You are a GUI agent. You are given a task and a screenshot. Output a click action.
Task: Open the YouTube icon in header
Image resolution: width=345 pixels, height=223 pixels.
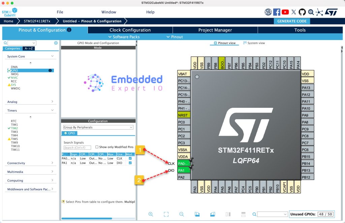coord(285,12)
